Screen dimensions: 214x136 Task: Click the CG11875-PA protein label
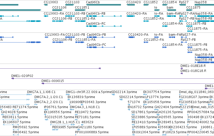tap(198, 50)
